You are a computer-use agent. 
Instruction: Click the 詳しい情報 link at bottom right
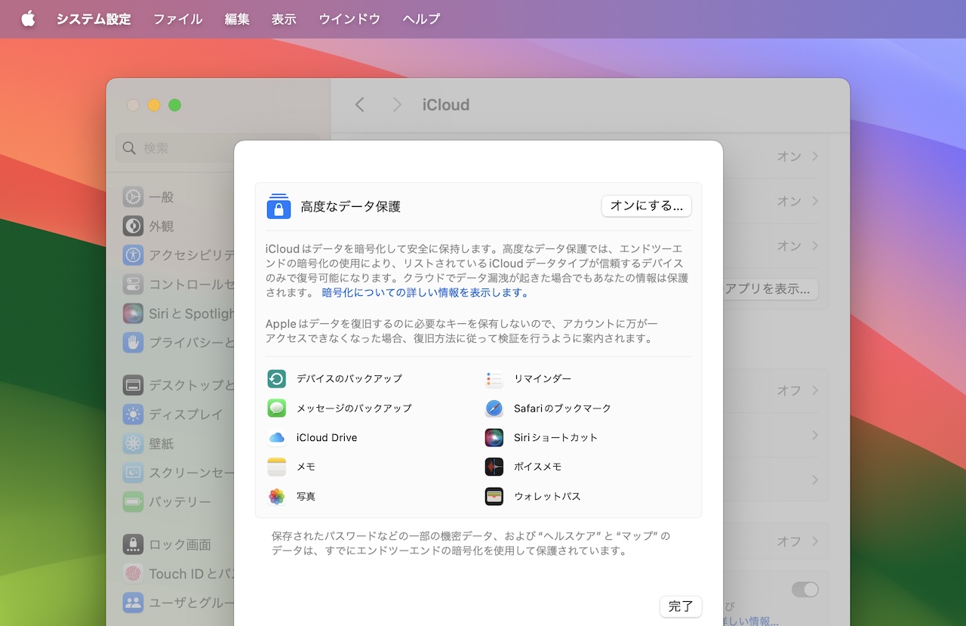(x=750, y=621)
